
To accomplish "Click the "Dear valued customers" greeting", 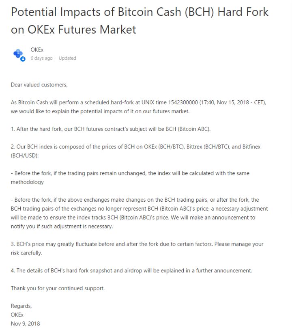I will [39, 85].
